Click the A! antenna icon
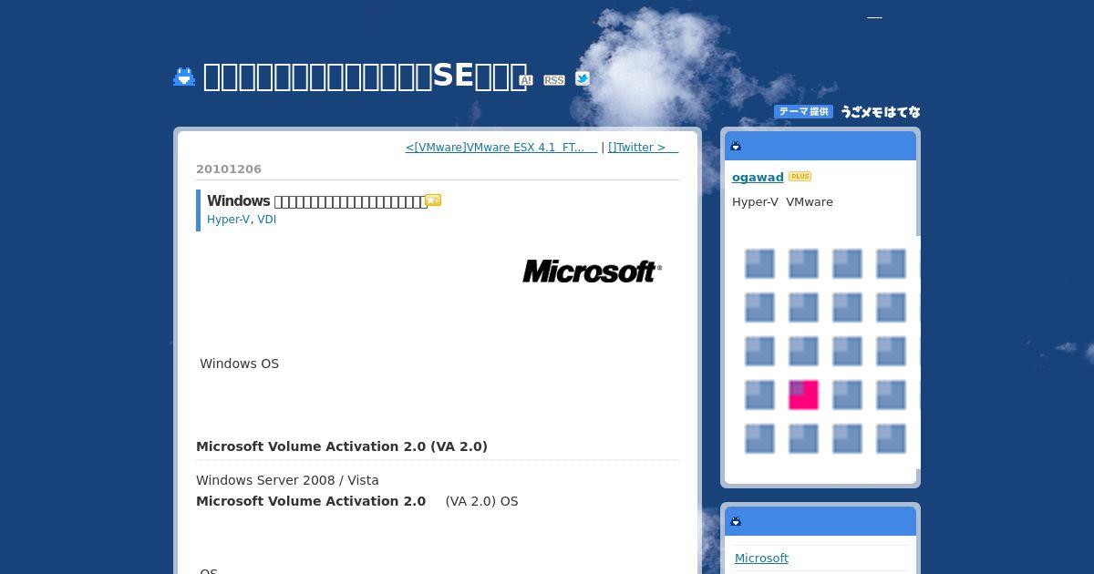1094x574 pixels. click(x=525, y=80)
